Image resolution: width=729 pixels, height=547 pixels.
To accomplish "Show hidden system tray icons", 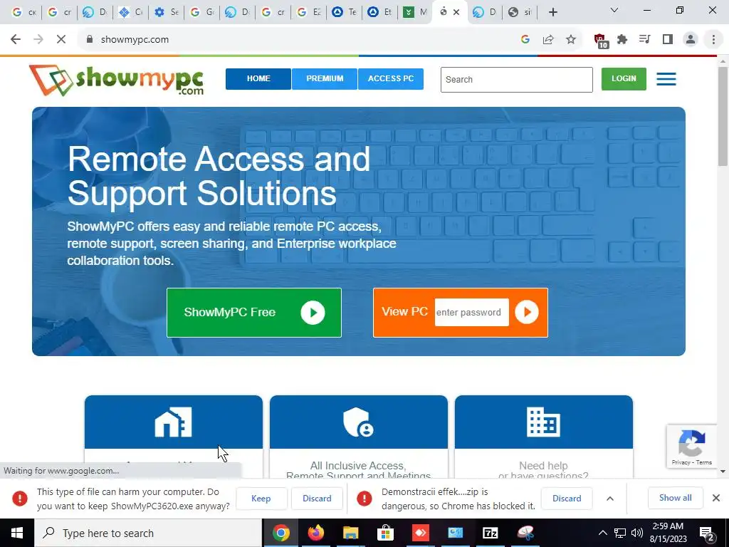I will [602, 533].
